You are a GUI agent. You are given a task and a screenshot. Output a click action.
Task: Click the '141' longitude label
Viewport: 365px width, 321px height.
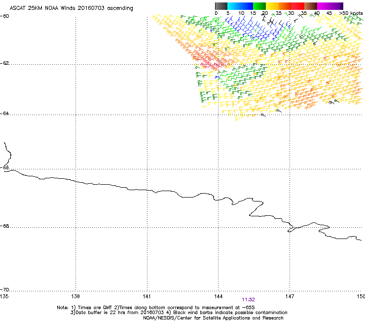[146, 296]
